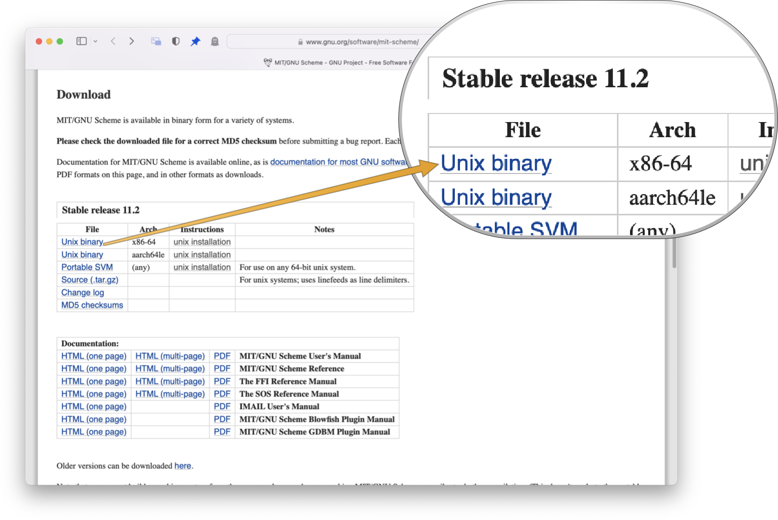
Task: Select the MIT/GNU Scheme browser tab
Action: 338,63
